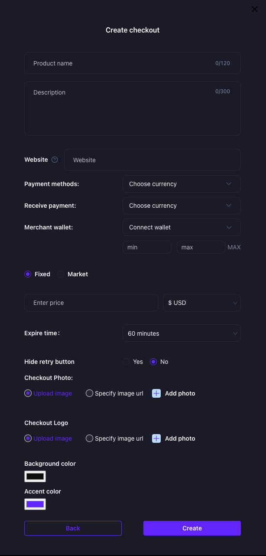Select Upload image for Checkout Logo

pyautogui.click(x=28, y=438)
